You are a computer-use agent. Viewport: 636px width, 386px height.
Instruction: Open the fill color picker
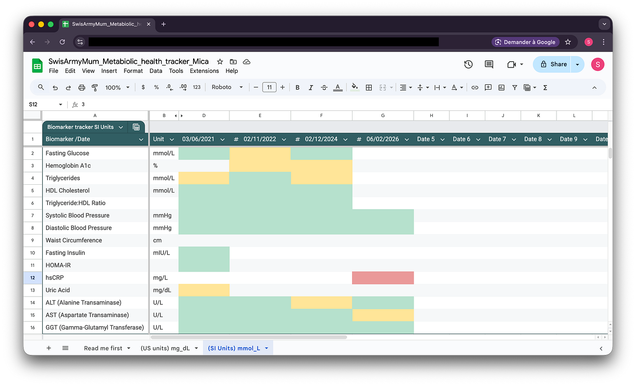pyautogui.click(x=355, y=87)
